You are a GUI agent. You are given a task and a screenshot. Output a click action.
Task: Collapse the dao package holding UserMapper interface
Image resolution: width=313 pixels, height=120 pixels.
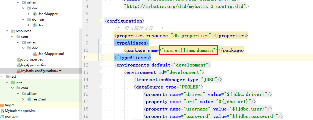(x=23, y=8)
